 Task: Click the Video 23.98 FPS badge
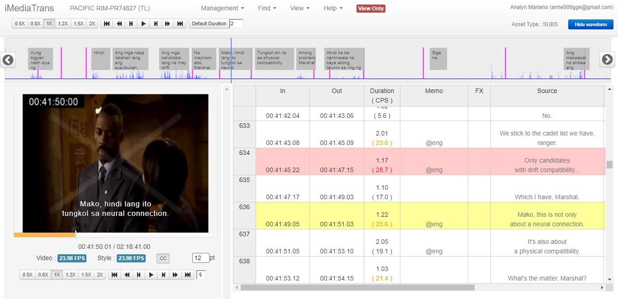click(71, 258)
